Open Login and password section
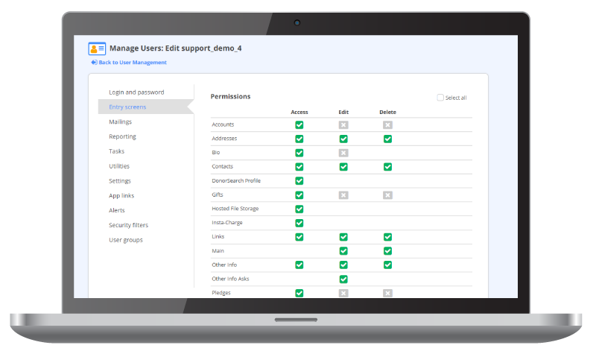 click(x=136, y=92)
